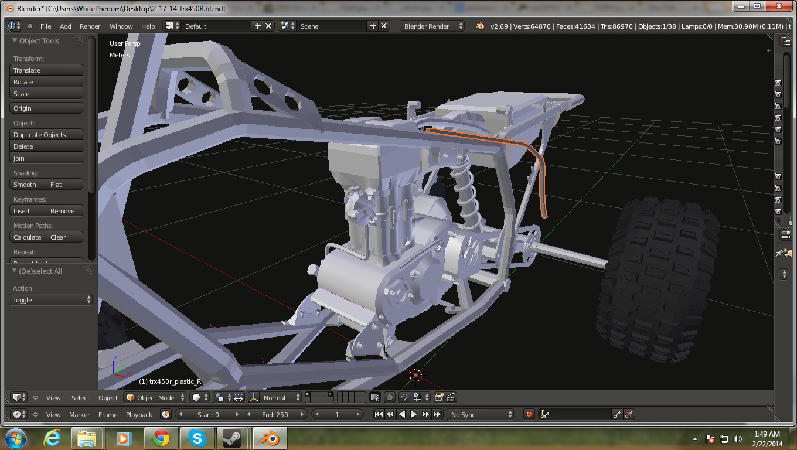Viewport: 797px width, 450px height.
Task: Open the Object Mode dropdown
Action: pyautogui.click(x=155, y=397)
